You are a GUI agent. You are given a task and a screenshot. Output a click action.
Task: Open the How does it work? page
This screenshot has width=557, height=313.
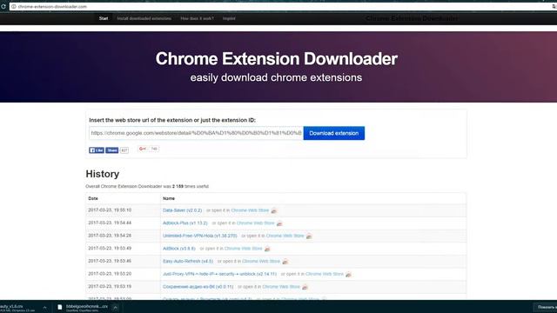coord(197,18)
